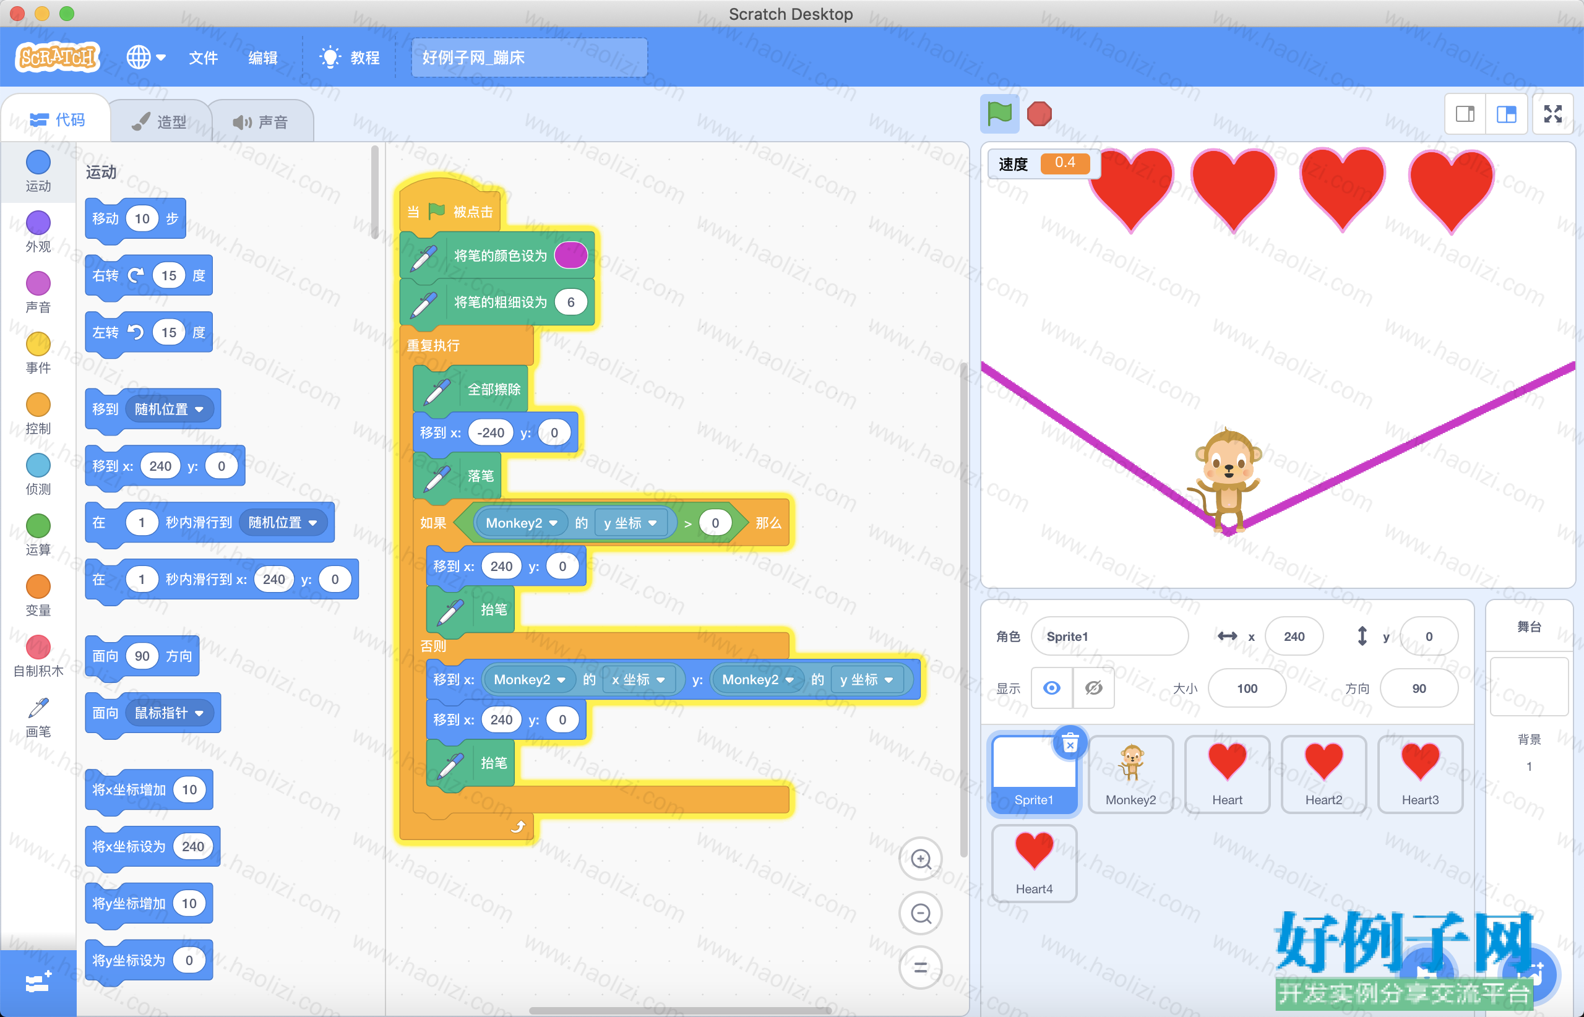Click the sprite 大小 size field
1584x1017 pixels.
[1247, 688]
